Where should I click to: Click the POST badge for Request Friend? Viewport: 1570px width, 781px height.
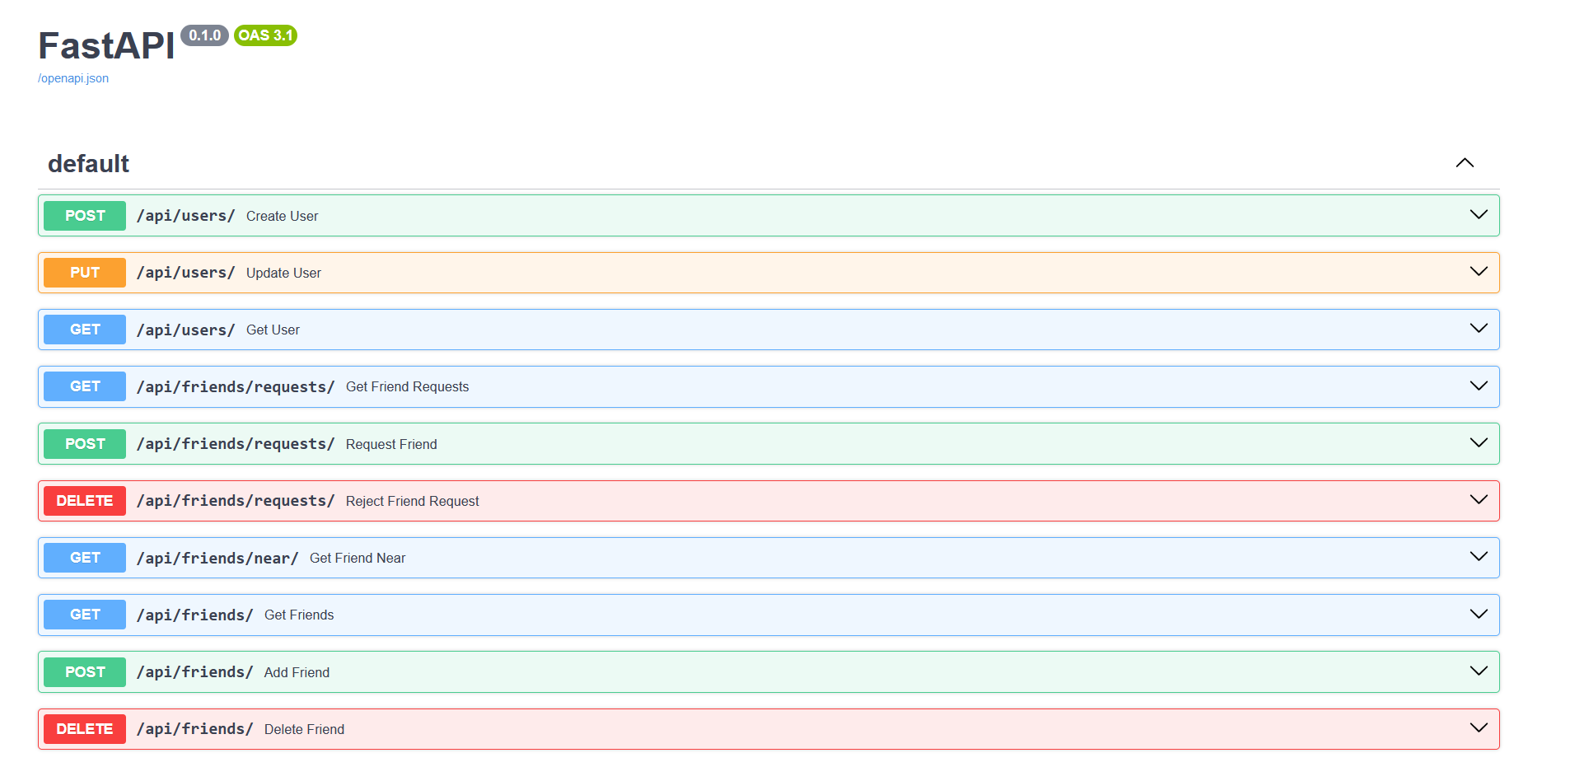coord(85,444)
